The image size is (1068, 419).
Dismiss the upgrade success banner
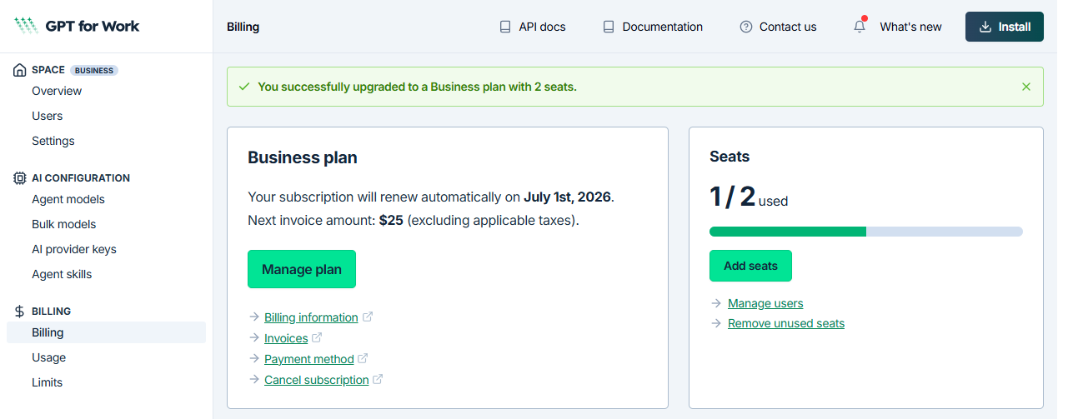tap(1026, 87)
